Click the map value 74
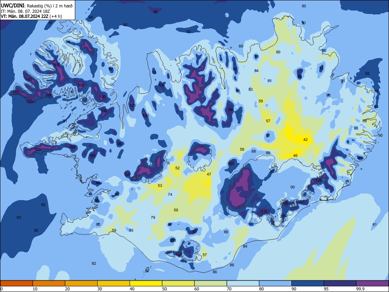Image resolution: width=389 pixels, height=292 pixels. tap(170, 194)
